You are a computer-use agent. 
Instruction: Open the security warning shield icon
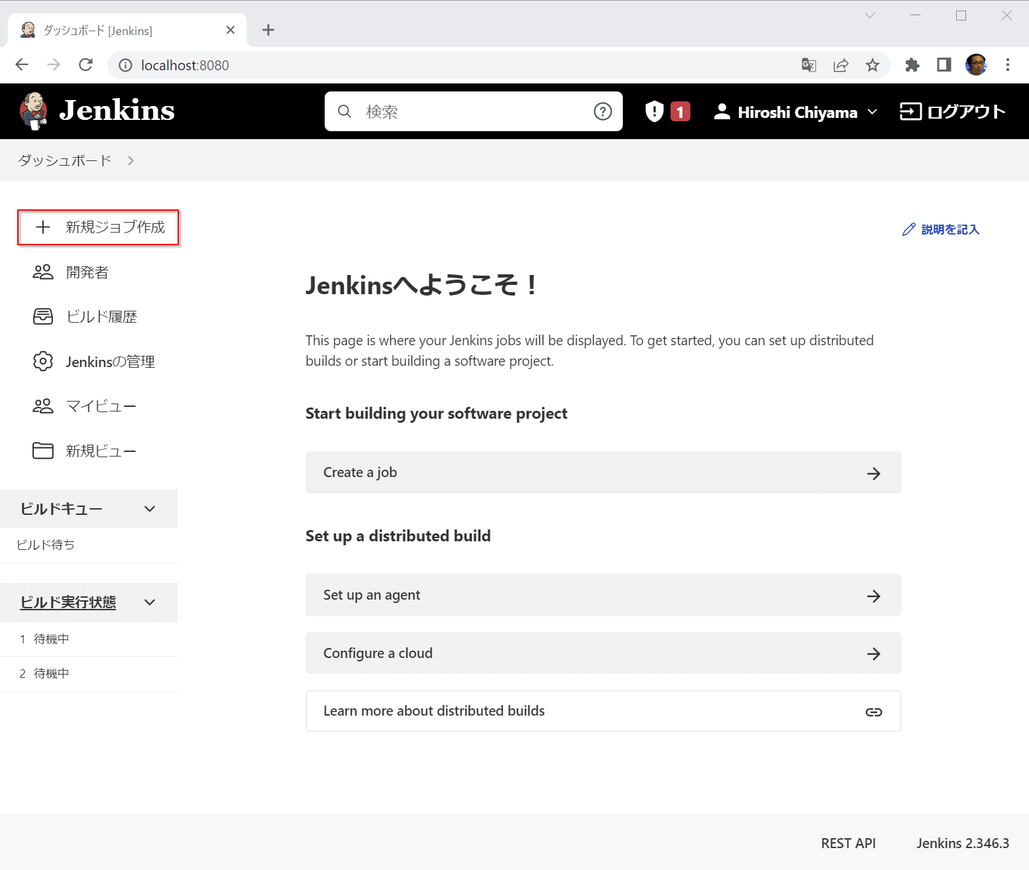pos(654,111)
